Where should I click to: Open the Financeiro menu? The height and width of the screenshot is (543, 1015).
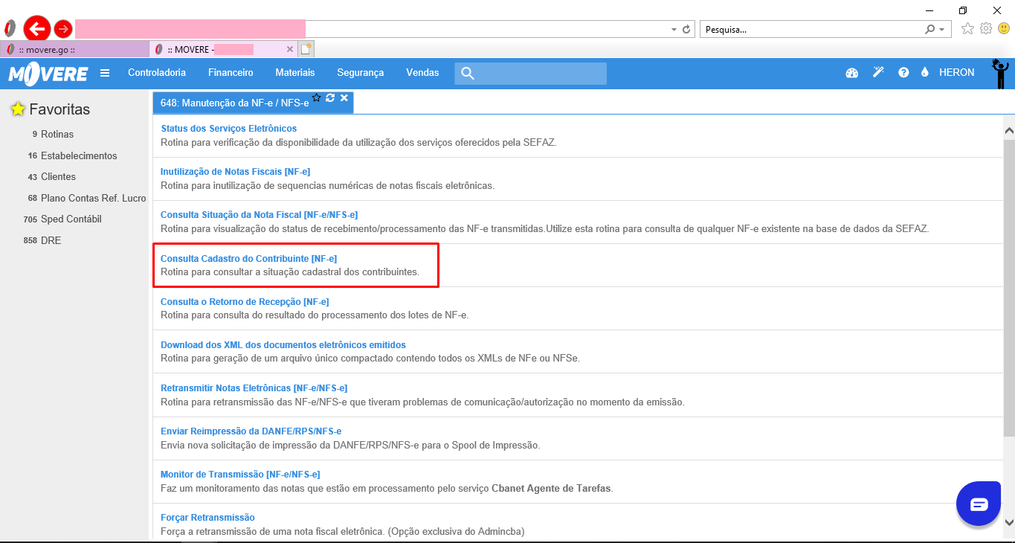point(231,73)
